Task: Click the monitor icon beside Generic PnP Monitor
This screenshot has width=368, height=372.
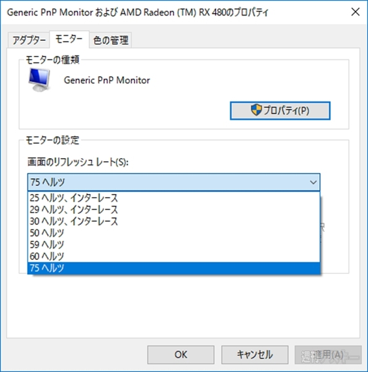Action: [x=39, y=80]
